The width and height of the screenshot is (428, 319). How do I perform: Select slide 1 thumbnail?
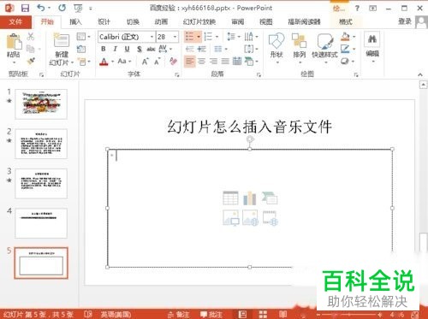pyautogui.click(x=41, y=104)
